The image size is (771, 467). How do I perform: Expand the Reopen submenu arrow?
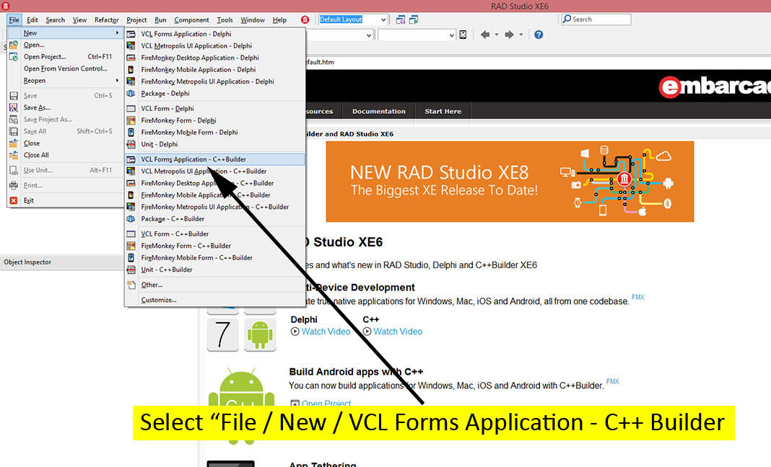117,81
